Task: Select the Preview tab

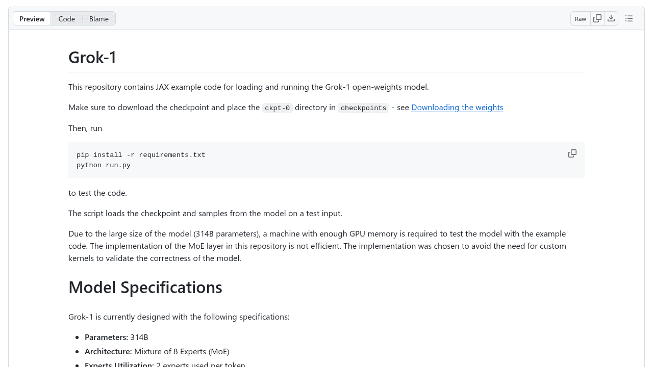Action: pyautogui.click(x=32, y=18)
